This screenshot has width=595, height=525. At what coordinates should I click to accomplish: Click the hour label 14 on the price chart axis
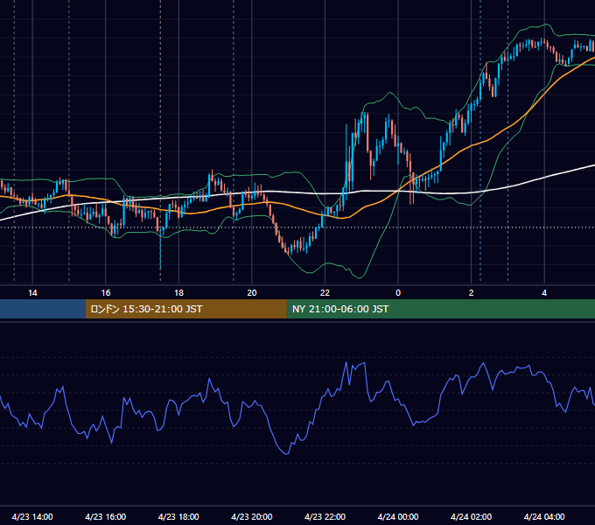(x=32, y=293)
